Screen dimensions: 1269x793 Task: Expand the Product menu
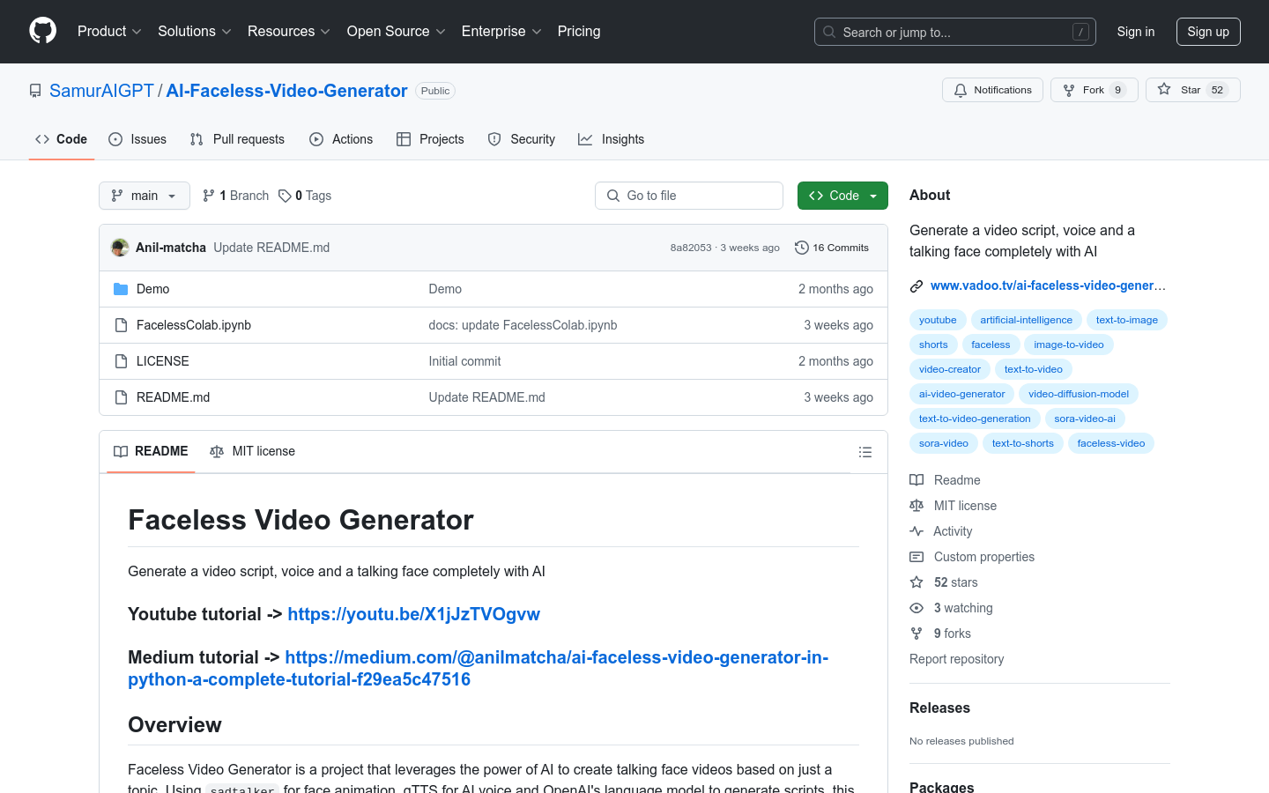click(109, 31)
